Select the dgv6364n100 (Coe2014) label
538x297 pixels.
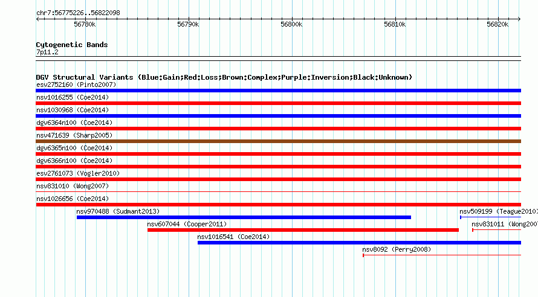[x=74, y=123]
